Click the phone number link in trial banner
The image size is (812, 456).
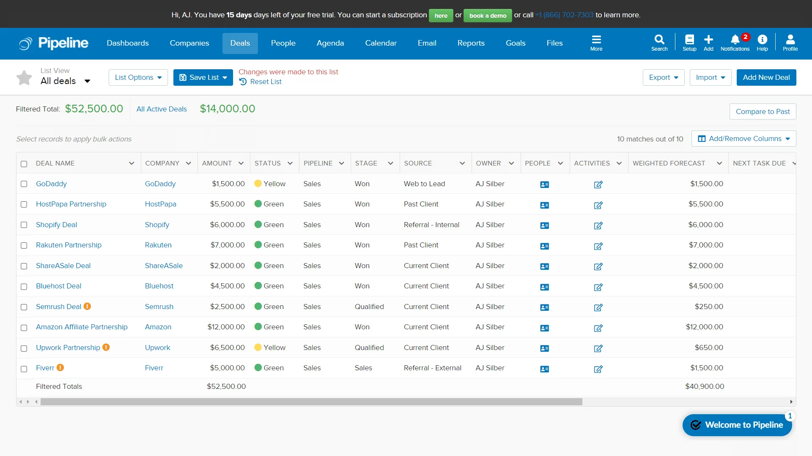[564, 15]
